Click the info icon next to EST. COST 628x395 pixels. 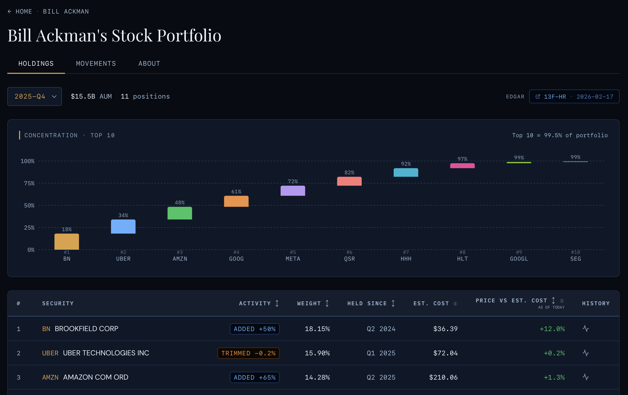(455, 303)
